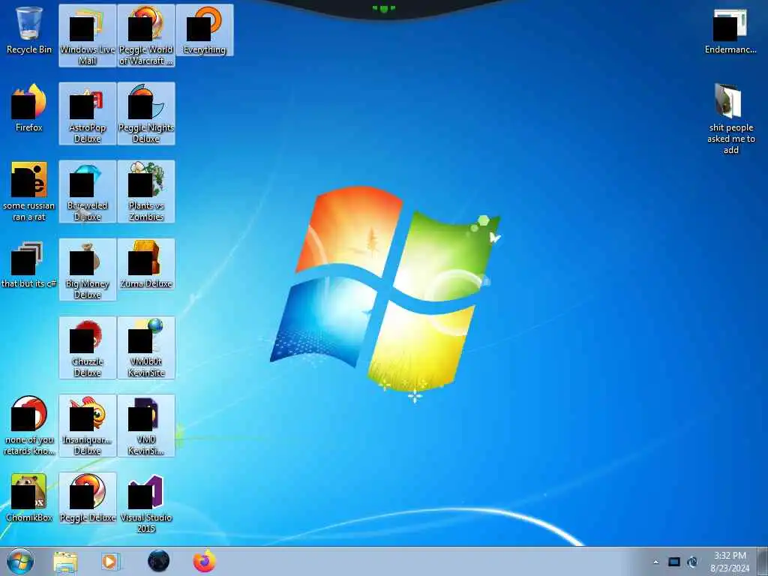Select the VM0b0t KevinSite icon with globe
Screen dimensions: 768x576
146,347
